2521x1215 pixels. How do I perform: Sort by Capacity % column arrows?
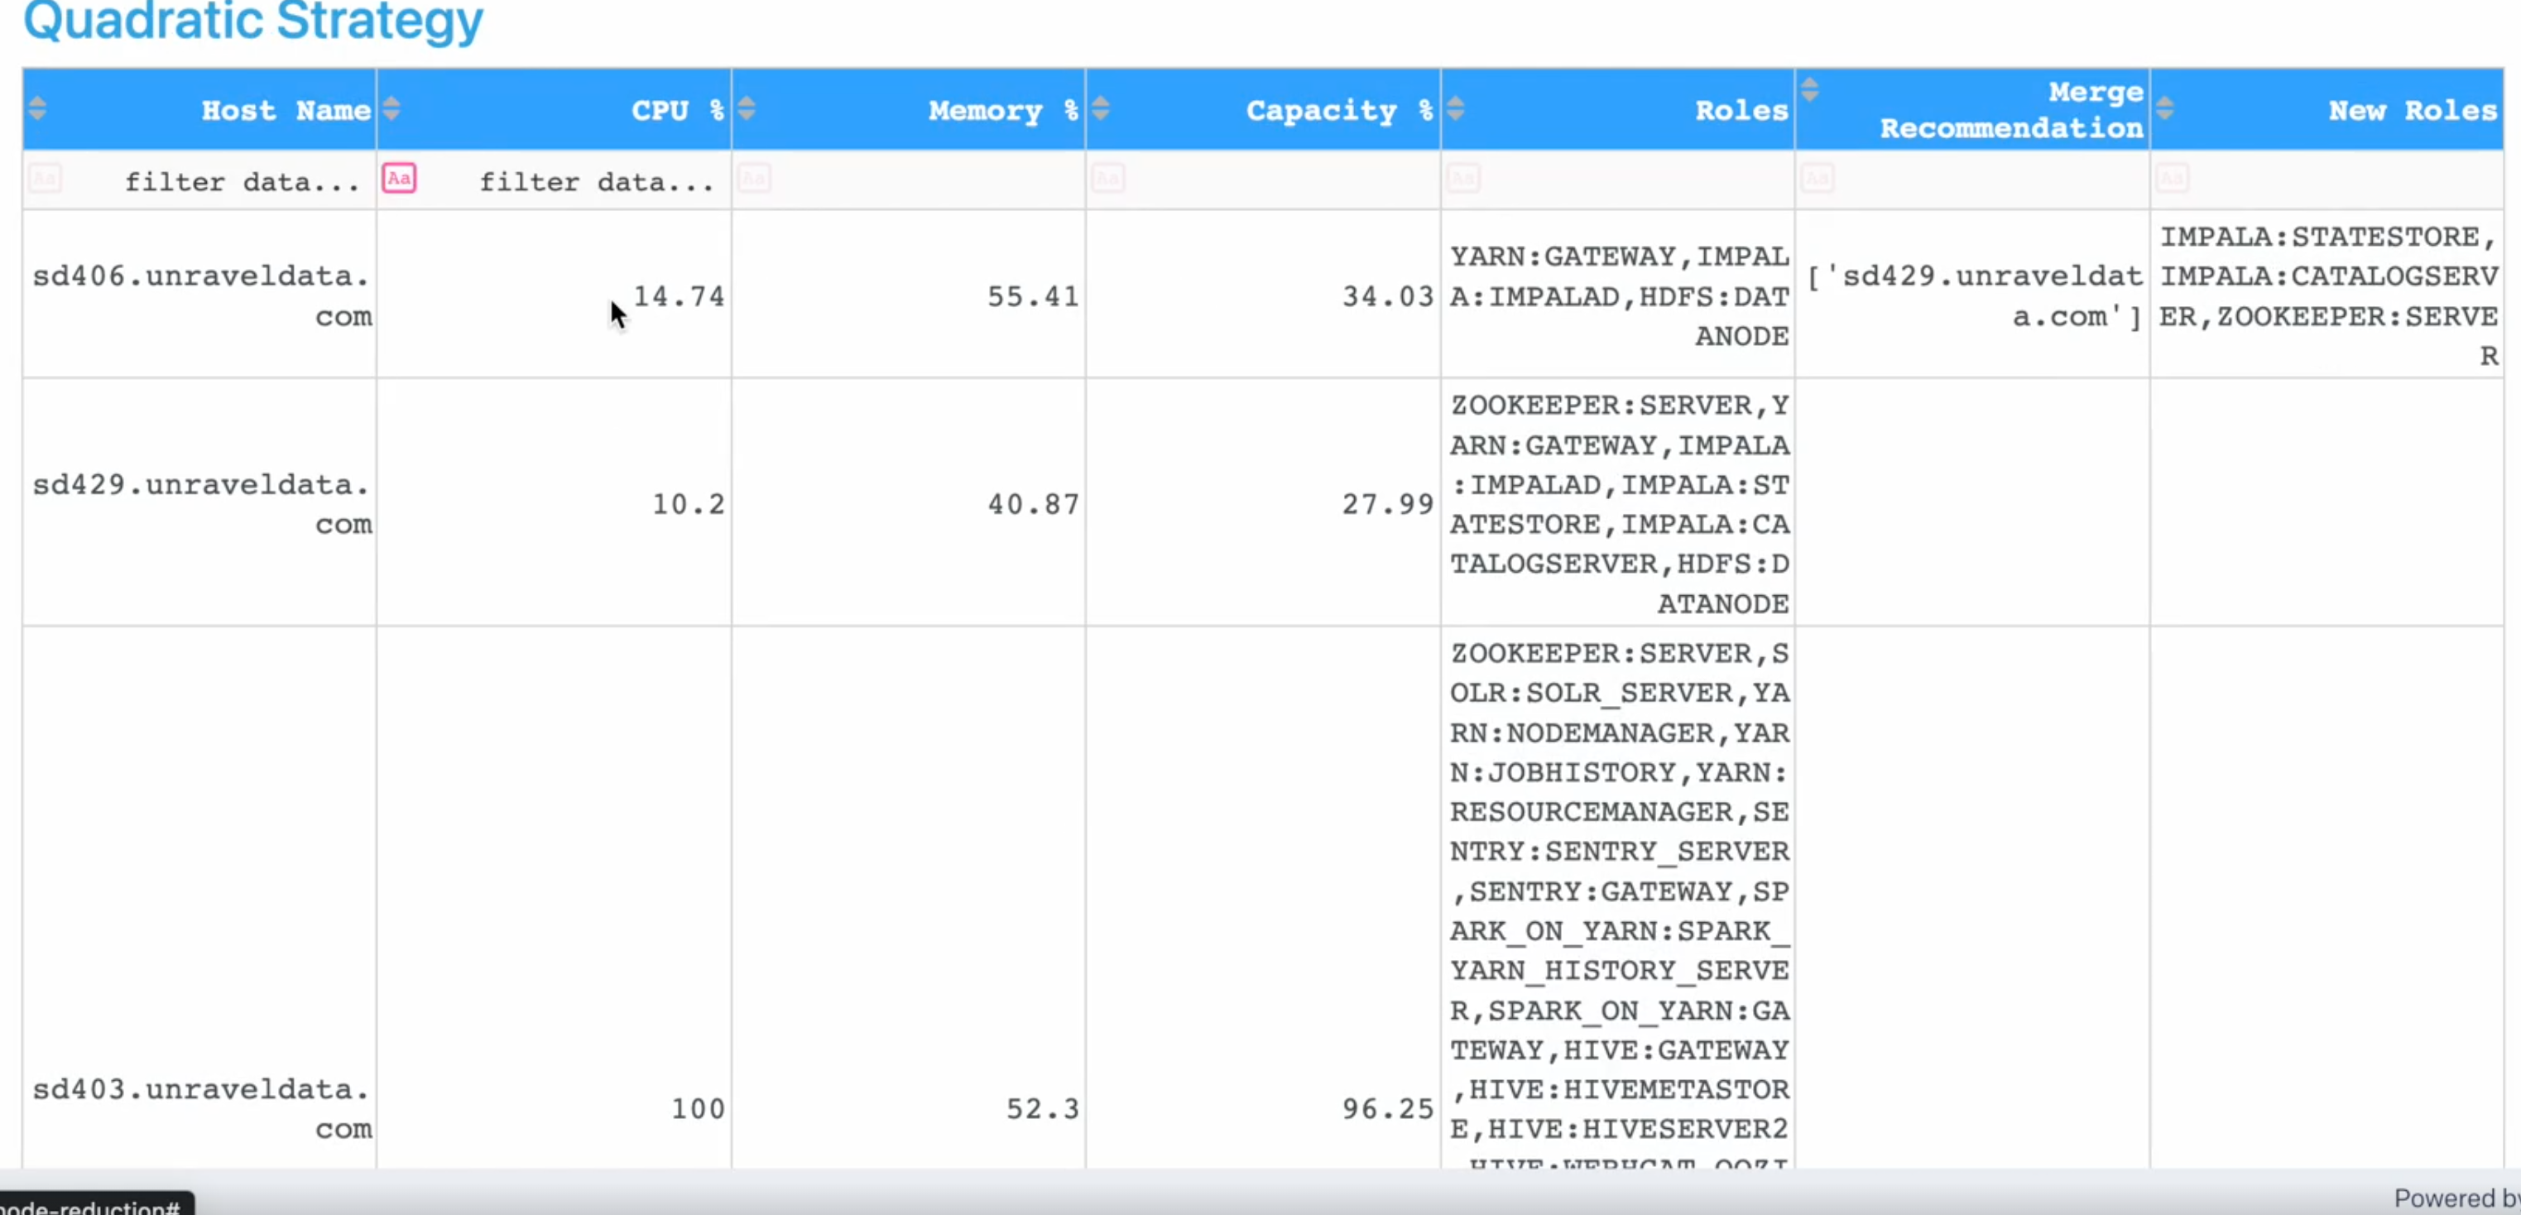[x=1101, y=108]
